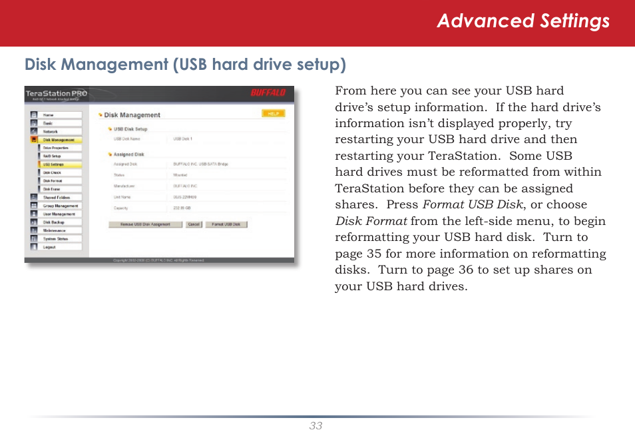Screen dimensions: 635x440
Task: Click the USB Disk 1 value
Action: [x=182, y=138]
